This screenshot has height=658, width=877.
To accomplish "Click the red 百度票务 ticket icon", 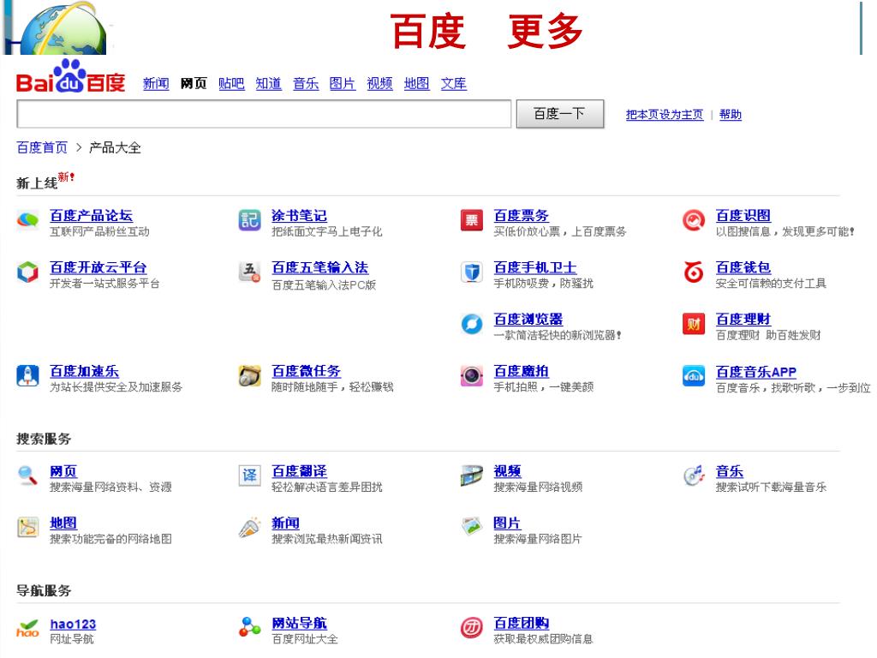I will (x=472, y=220).
